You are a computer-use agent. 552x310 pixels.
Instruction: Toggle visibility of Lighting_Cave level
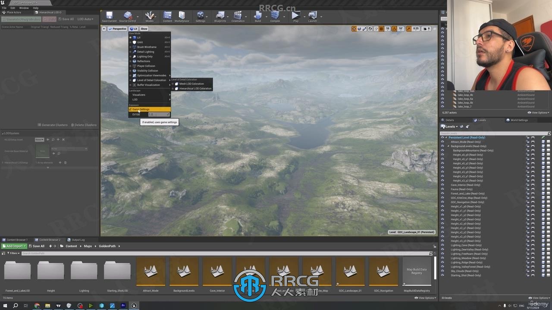[x=442, y=245]
